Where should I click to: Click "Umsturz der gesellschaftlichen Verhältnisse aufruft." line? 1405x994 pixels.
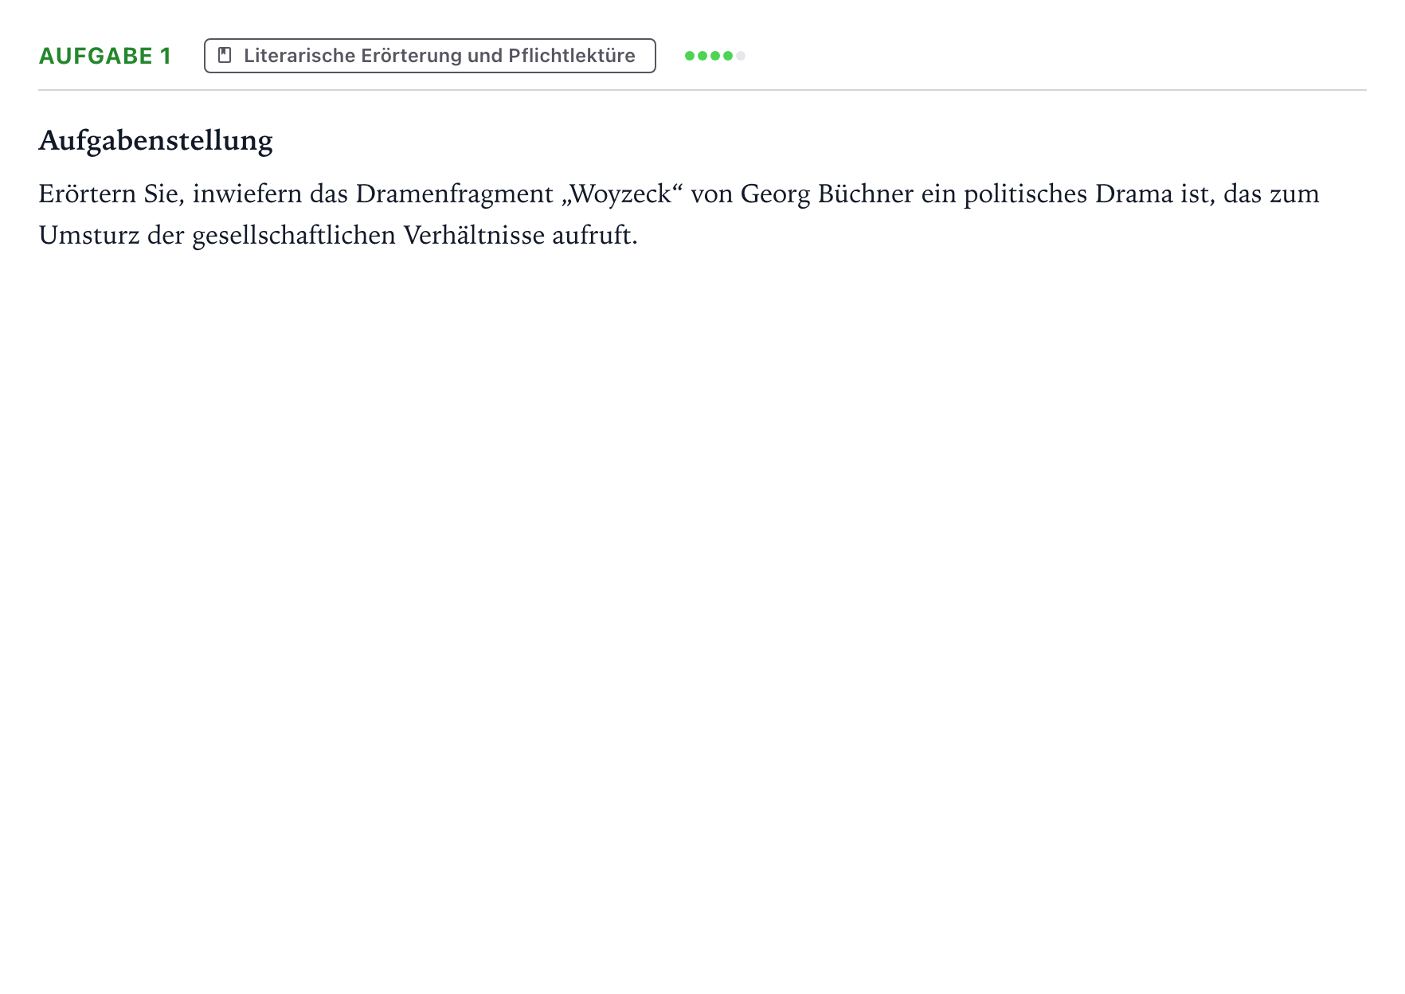pos(339,236)
